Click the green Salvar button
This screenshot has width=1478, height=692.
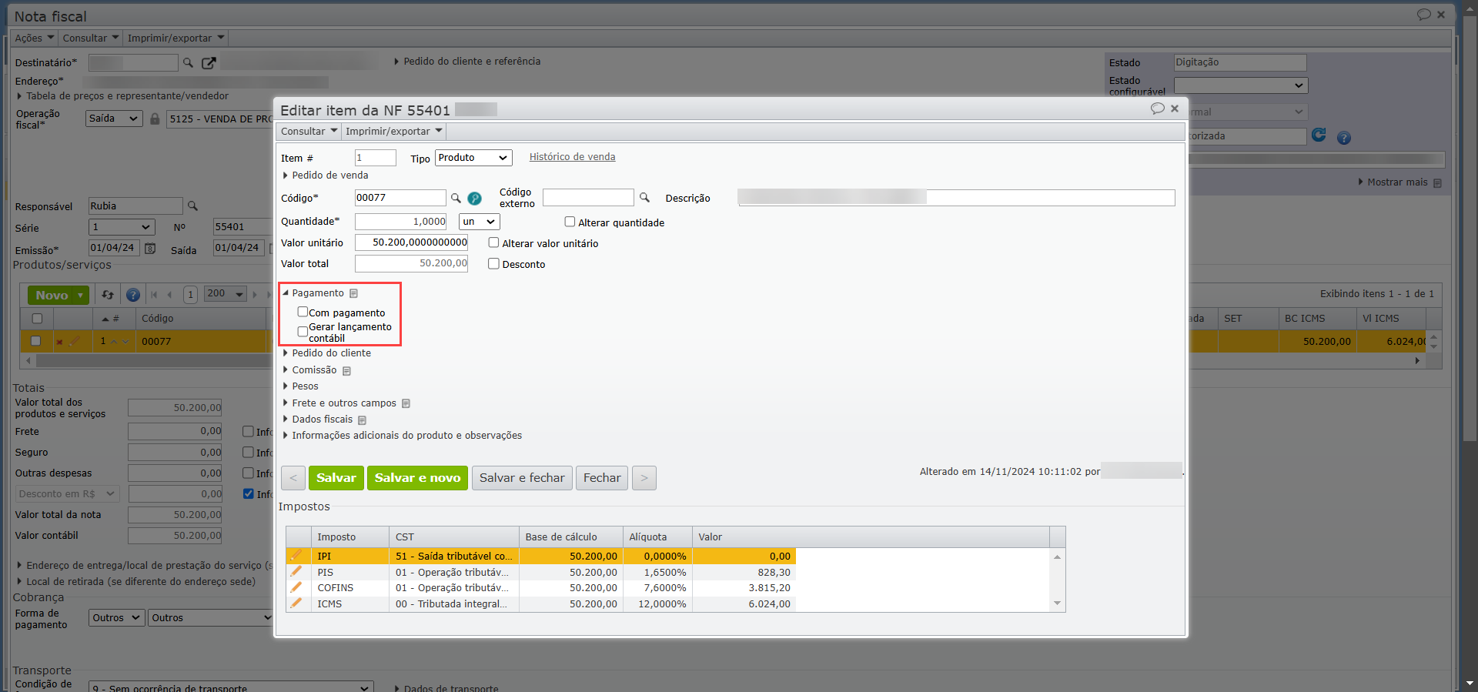click(x=336, y=478)
